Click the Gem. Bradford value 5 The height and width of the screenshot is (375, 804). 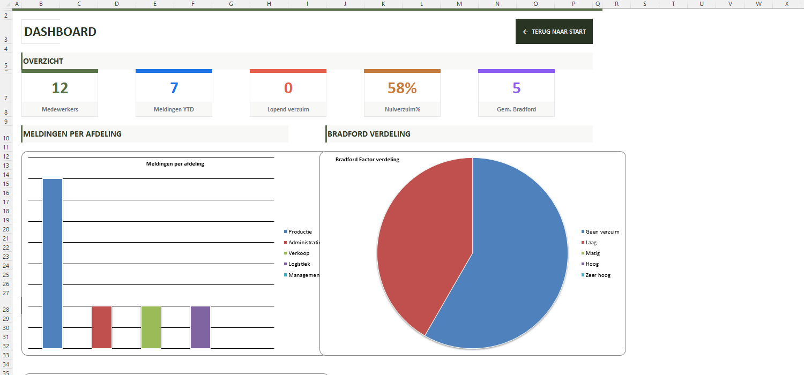click(517, 88)
